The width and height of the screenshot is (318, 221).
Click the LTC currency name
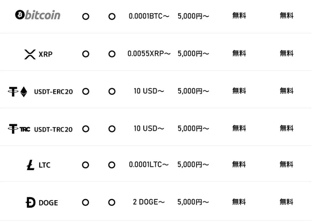44,166
